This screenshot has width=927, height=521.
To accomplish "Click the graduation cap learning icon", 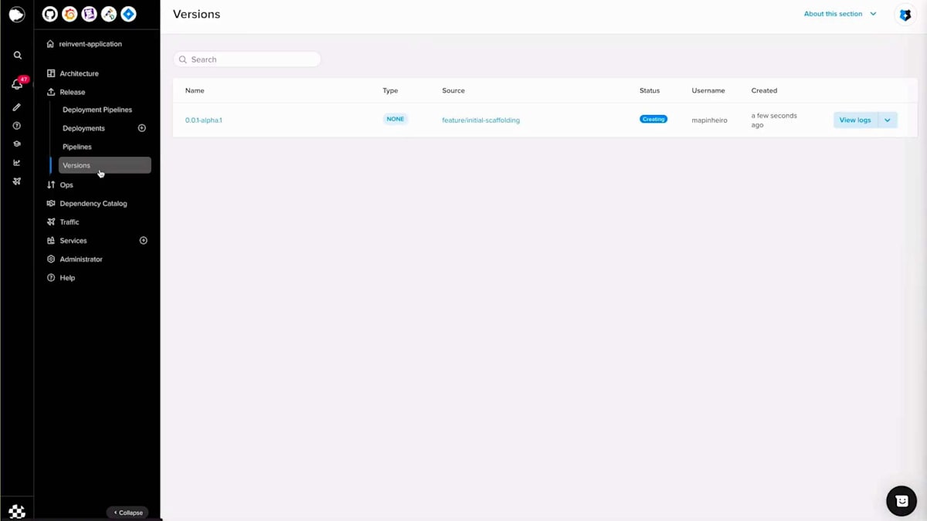I will 17,144.
